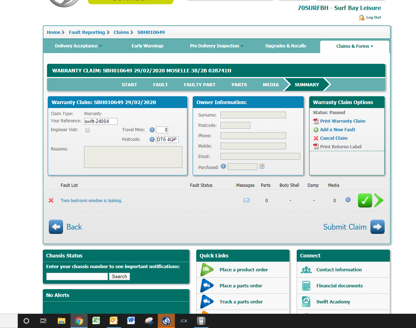416x328 pixels.
Task: Go to the FAULTY PART step
Action: tap(200, 85)
